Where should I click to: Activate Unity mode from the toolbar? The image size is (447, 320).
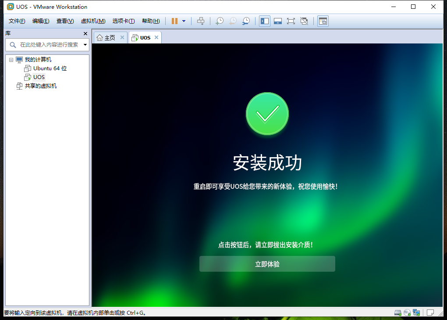(x=304, y=21)
